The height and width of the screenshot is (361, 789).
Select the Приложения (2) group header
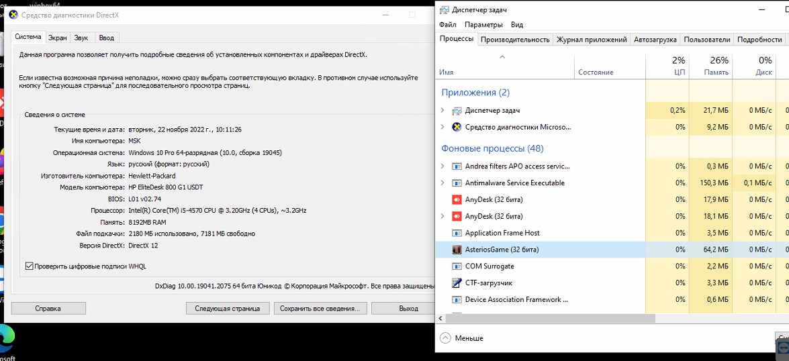click(475, 93)
